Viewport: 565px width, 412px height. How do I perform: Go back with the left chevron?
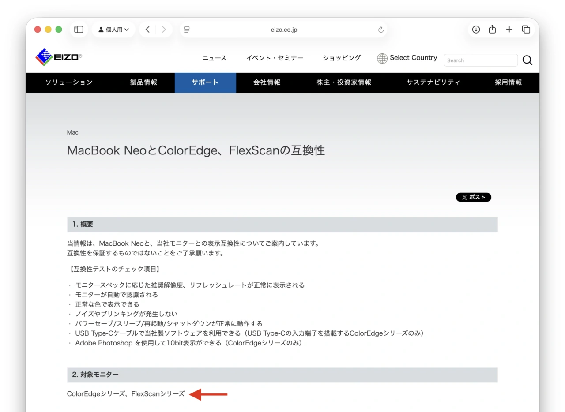pyautogui.click(x=147, y=30)
